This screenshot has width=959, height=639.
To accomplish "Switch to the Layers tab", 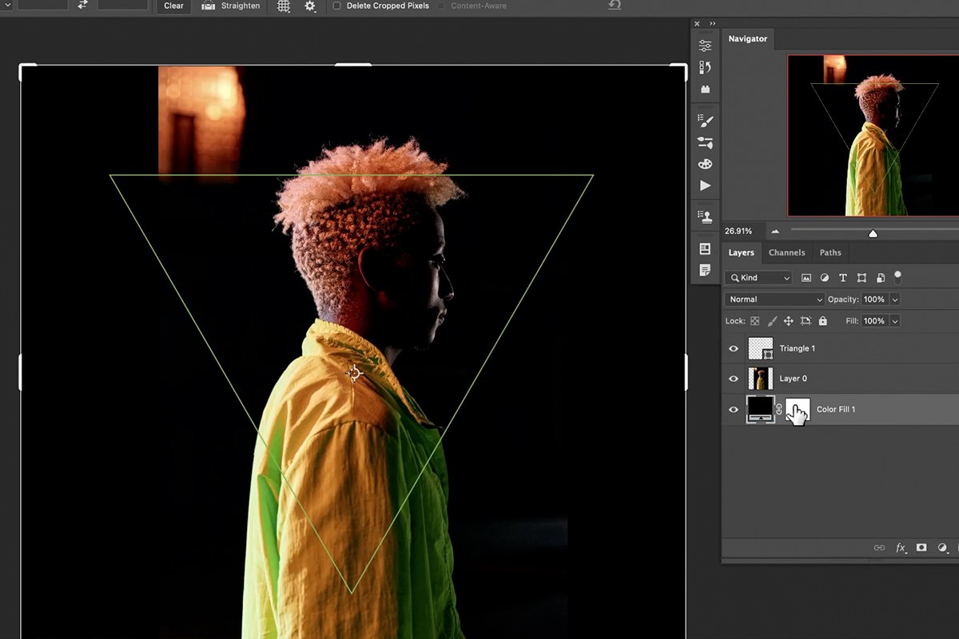I will pos(741,252).
